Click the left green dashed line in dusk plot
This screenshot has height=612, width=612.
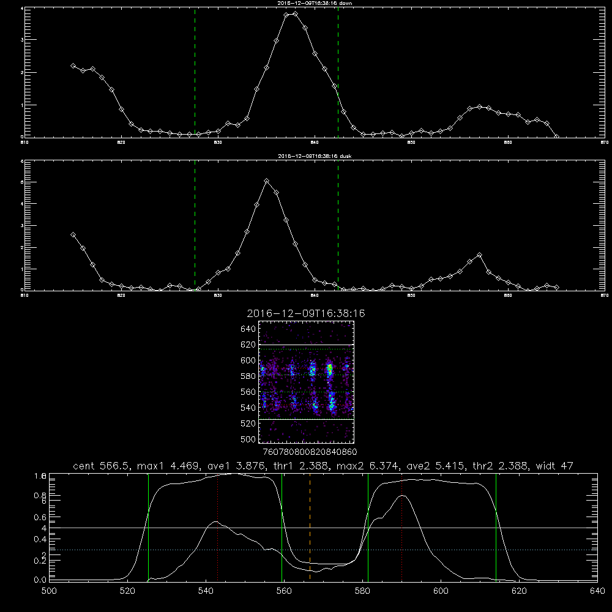195,225
